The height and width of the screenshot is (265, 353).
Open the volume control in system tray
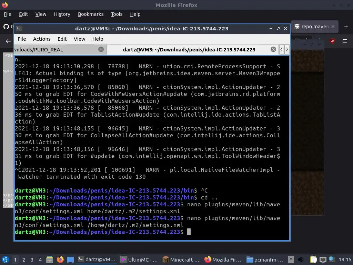[x=301, y=259]
